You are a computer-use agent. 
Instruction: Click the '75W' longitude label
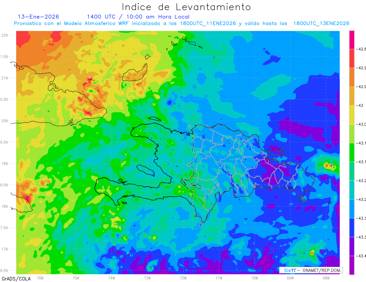(76, 278)
